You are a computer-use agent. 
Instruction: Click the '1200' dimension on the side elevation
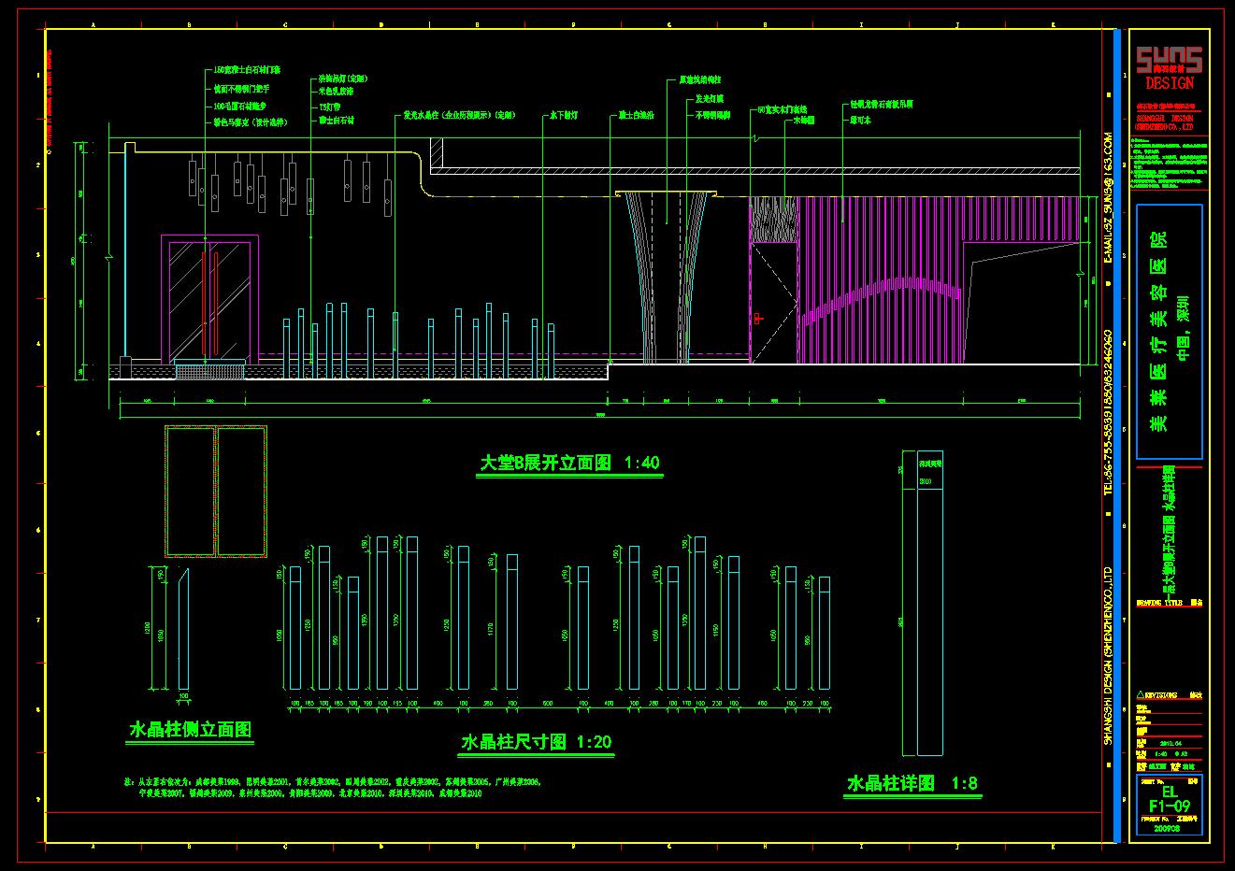[146, 629]
